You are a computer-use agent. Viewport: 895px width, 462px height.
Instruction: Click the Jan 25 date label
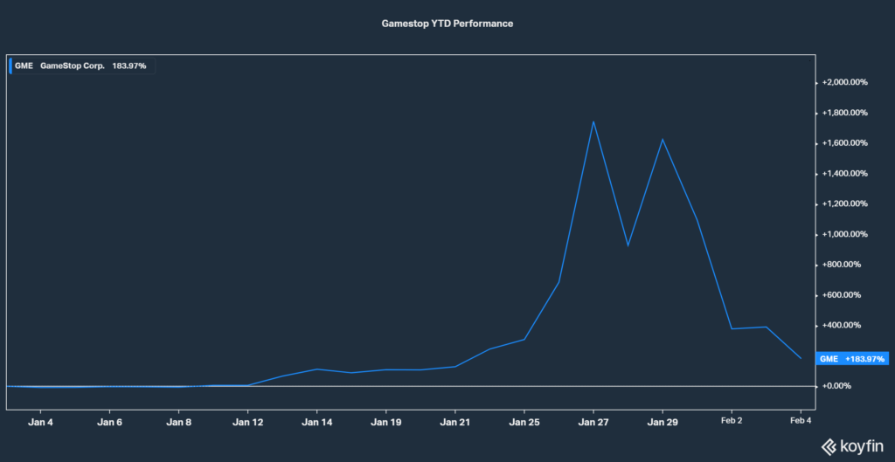coord(524,423)
